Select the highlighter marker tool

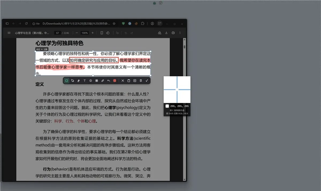coord(79,81)
